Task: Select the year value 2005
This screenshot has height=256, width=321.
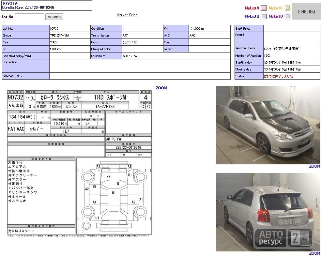Action: 53,42
